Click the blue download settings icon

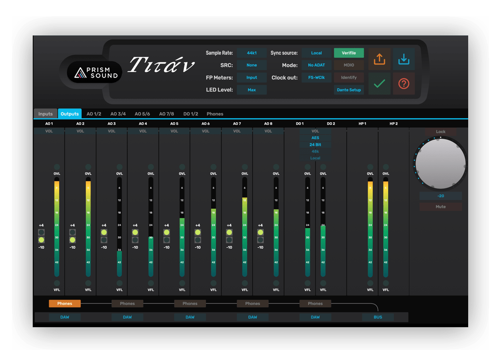pyautogui.click(x=404, y=59)
